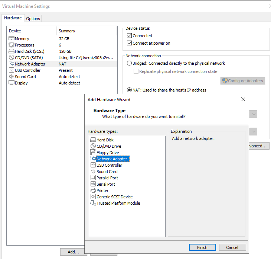The height and width of the screenshot is (259, 271).
Task: Select Parallel Port hardware type
Action: pyautogui.click(x=108, y=178)
